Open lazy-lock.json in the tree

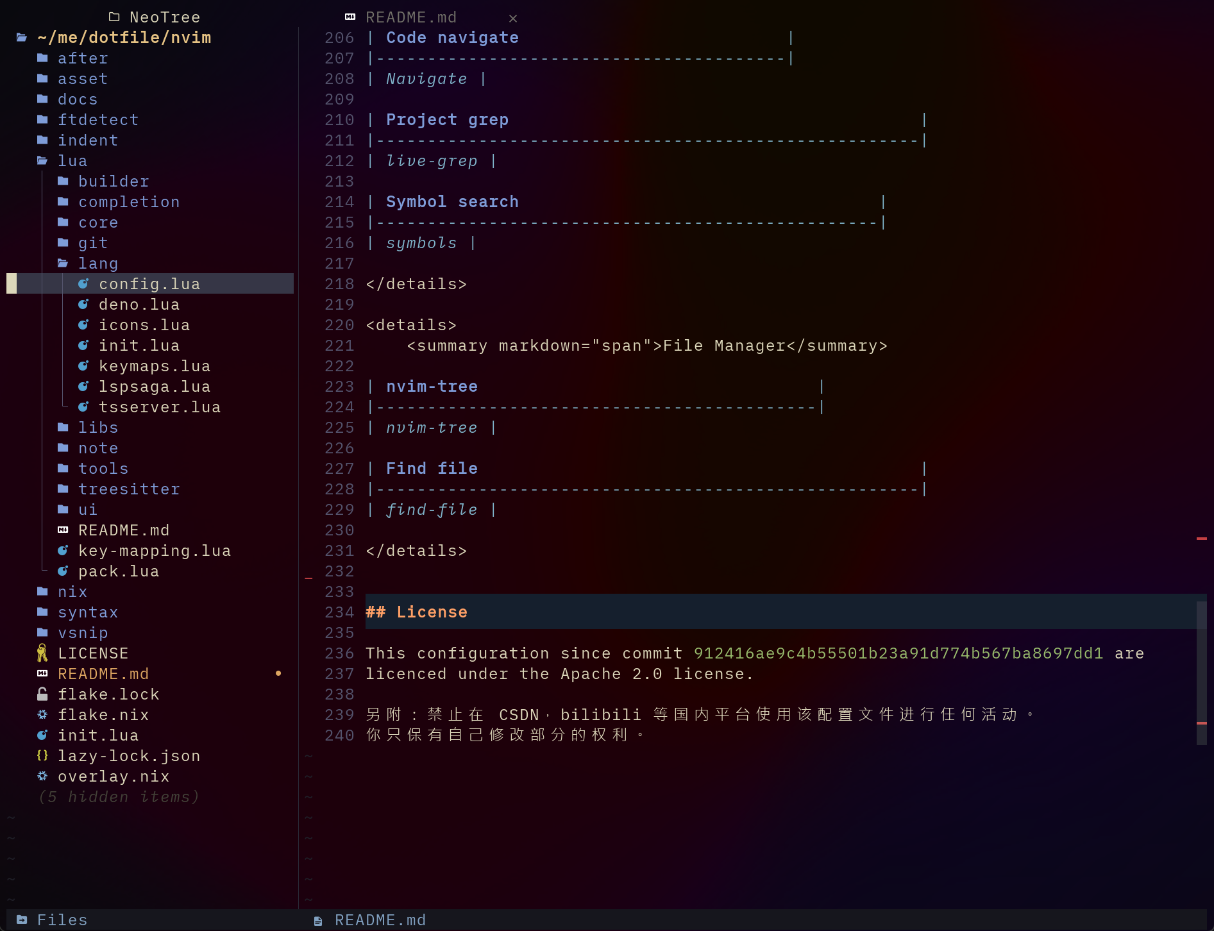129,756
